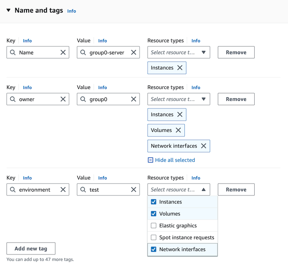Clear the Name key field with X
Image resolution: width=288 pixels, height=274 pixels.
pos(63,53)
